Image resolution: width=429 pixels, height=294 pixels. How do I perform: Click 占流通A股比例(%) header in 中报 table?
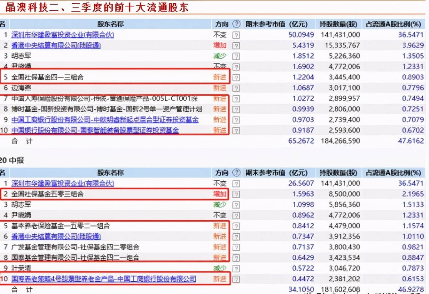(394, 173)
